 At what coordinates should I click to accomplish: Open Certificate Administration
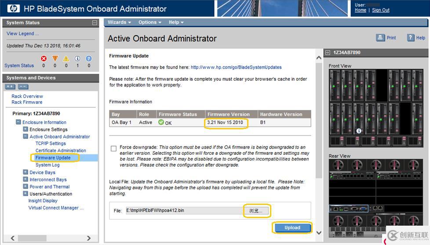[61, 150]
